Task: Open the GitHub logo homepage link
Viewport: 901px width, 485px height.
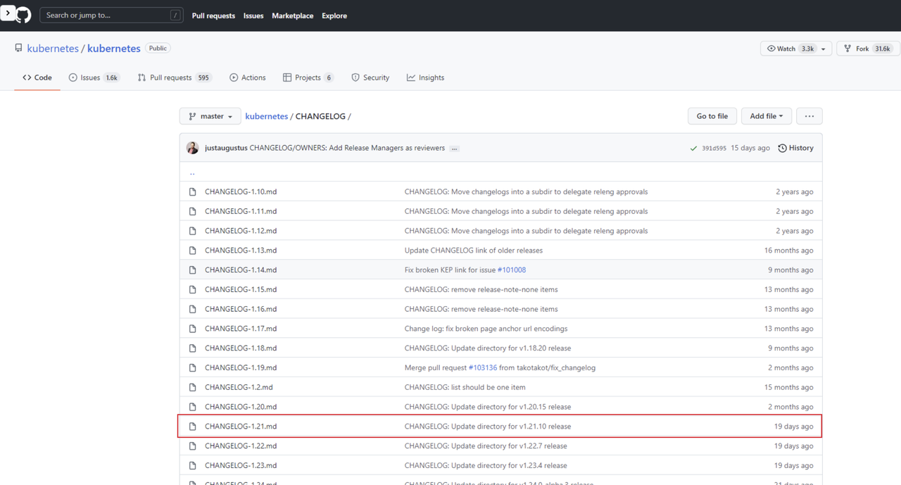Action: point(24,15)
